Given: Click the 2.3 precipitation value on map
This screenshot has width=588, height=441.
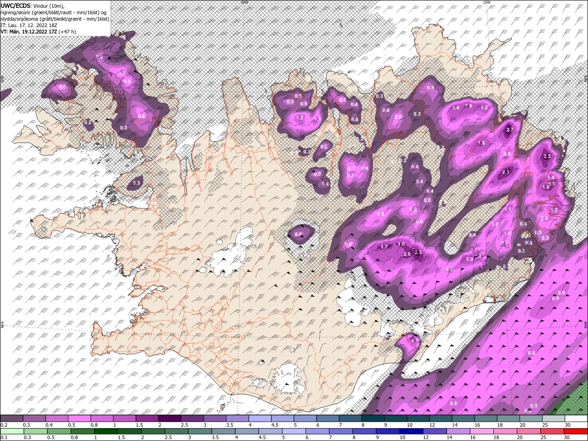Looking at the screenshot, I should [x=418, y=252].
